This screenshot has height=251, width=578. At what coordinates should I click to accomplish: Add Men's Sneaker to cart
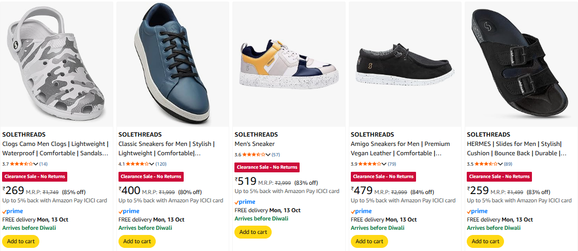click(253, 232)
